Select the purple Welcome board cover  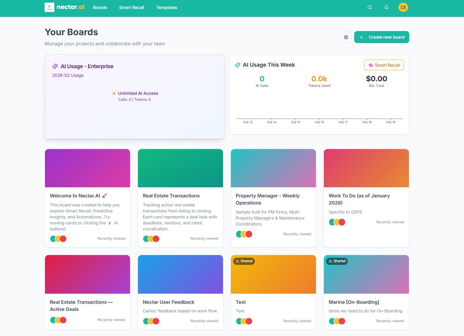coord(87,168)
